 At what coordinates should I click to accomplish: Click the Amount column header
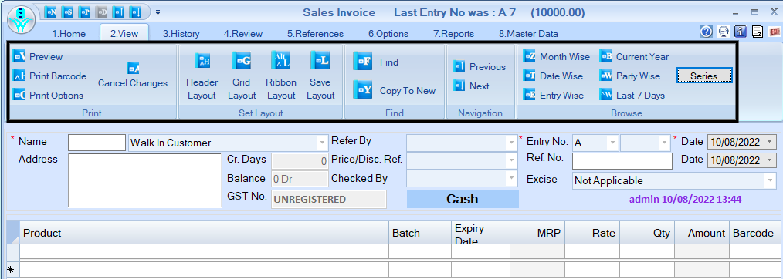702,233
